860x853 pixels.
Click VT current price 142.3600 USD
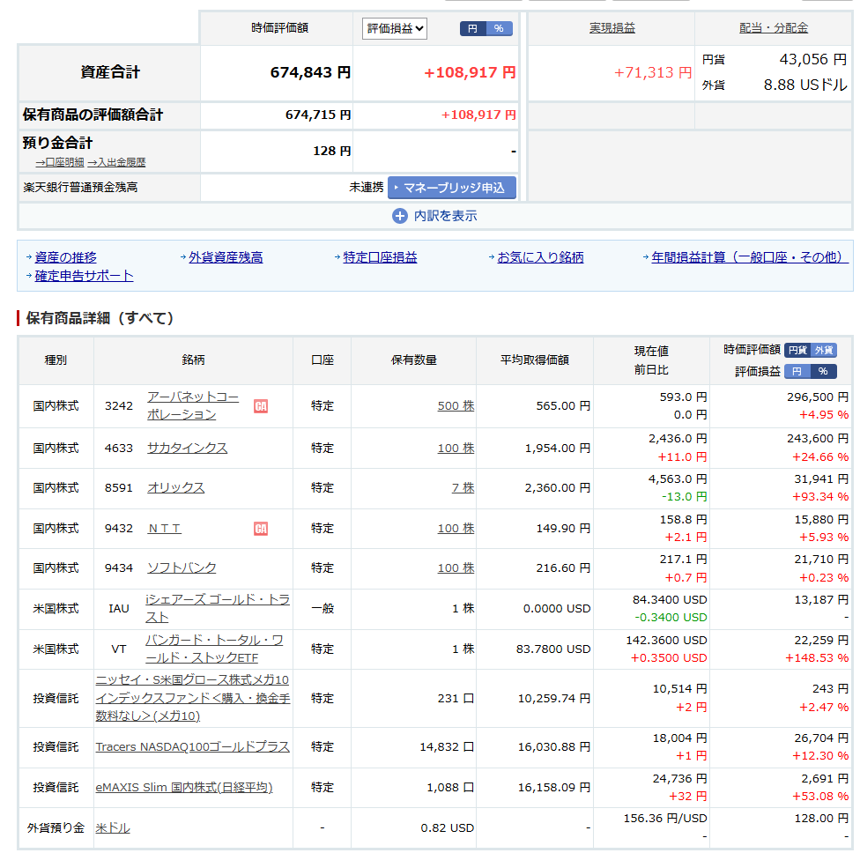pos(666,640)
